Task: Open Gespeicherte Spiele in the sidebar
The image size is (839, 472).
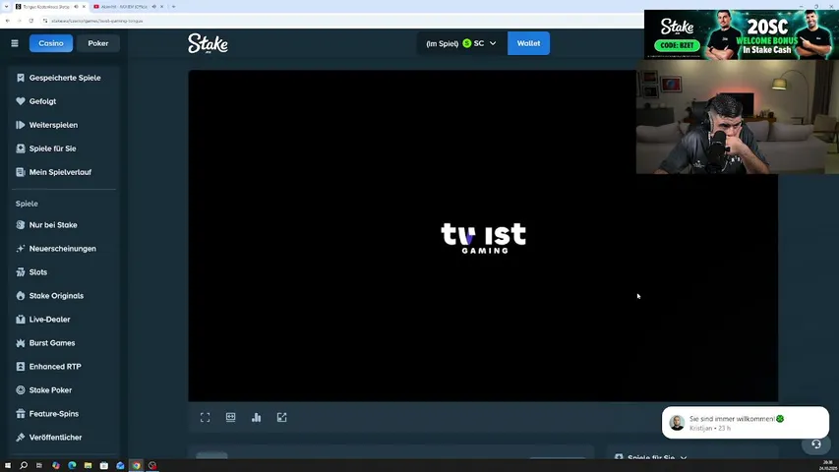Action: pyautogui.click(x=64, y=78)
